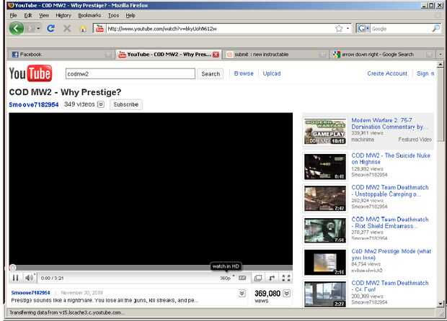Click the Google search magnifier icon
This screenshot has width=447, height=321.
(435, 29)
